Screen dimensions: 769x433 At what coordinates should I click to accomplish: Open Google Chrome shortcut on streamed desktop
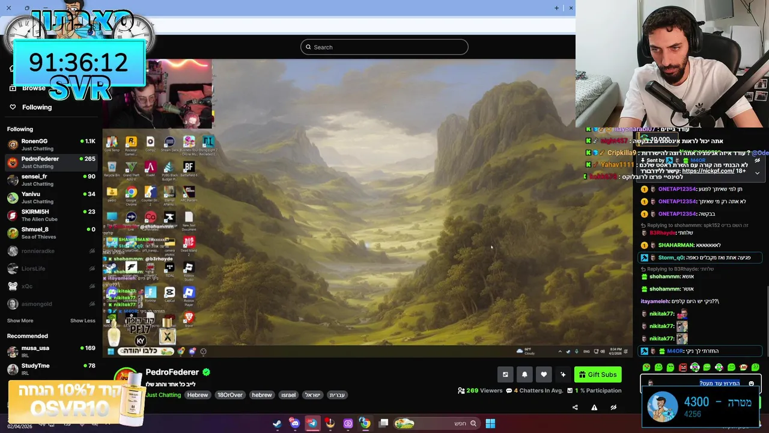point(130,195)
